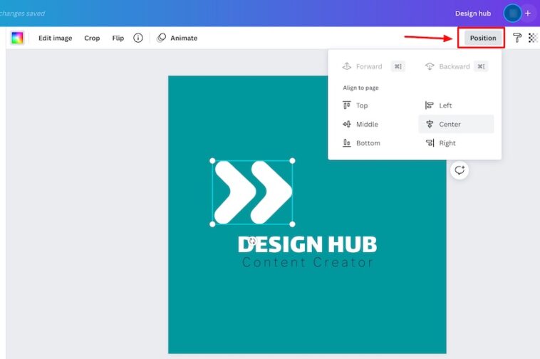
Task: Click the copy style paint roller icon
Action: coord(517,38)
